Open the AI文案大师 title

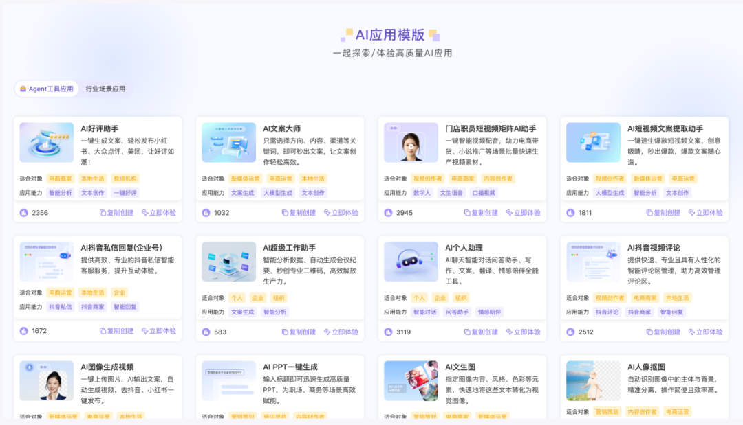coord(282,128)
